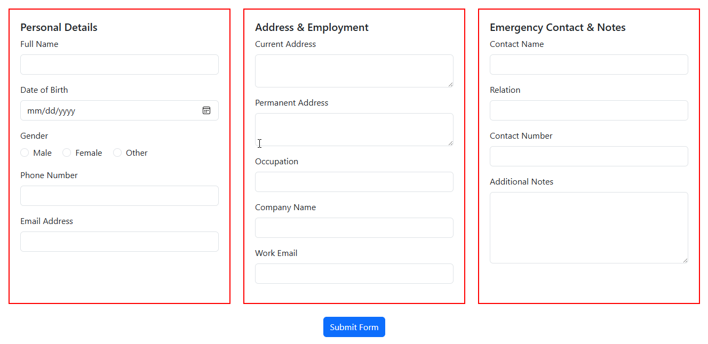The image size is (708, 344).
Task: Click inside the Date of Birth field
Action: pos(120,110)
